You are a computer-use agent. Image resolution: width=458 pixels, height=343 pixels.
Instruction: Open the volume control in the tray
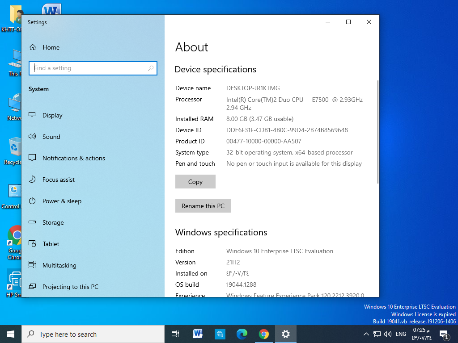tap(388, 334)
